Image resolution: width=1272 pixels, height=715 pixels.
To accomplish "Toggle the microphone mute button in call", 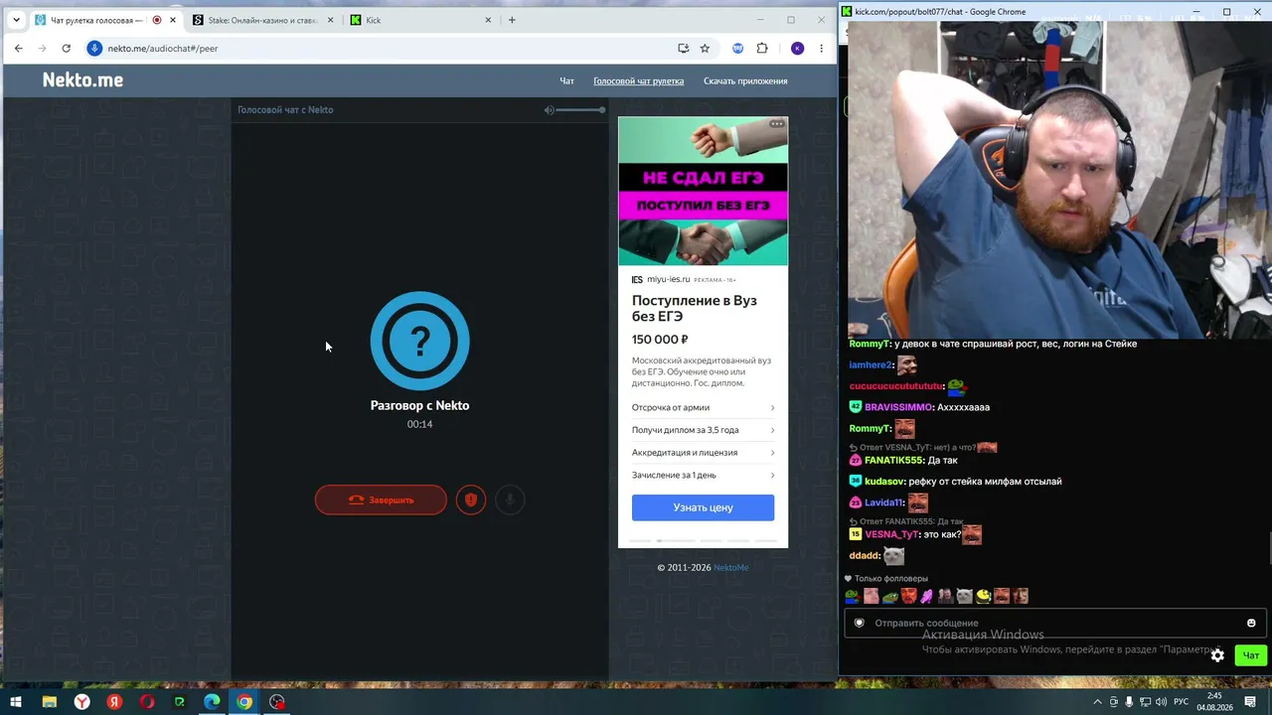I will [x=509, y=500].
